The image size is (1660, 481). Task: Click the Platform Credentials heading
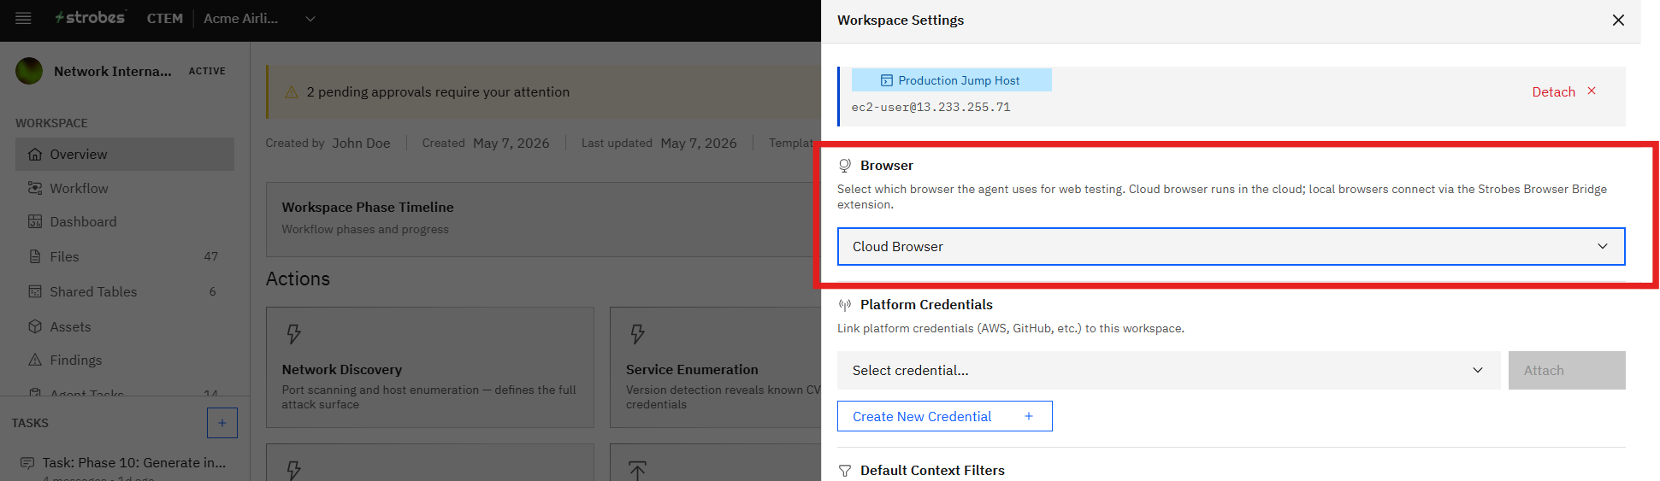(x=926, y=304)
